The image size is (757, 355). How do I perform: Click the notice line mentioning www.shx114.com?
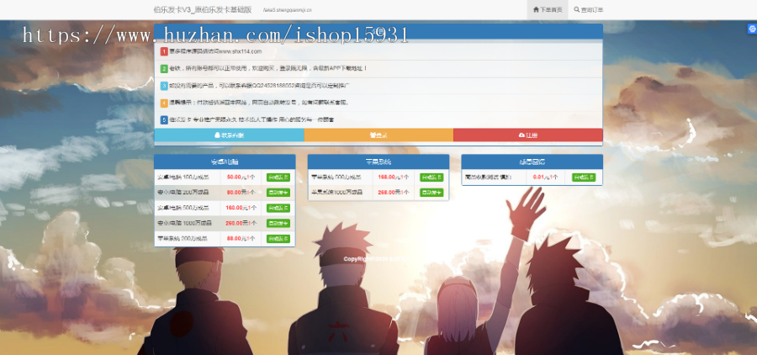378,51
